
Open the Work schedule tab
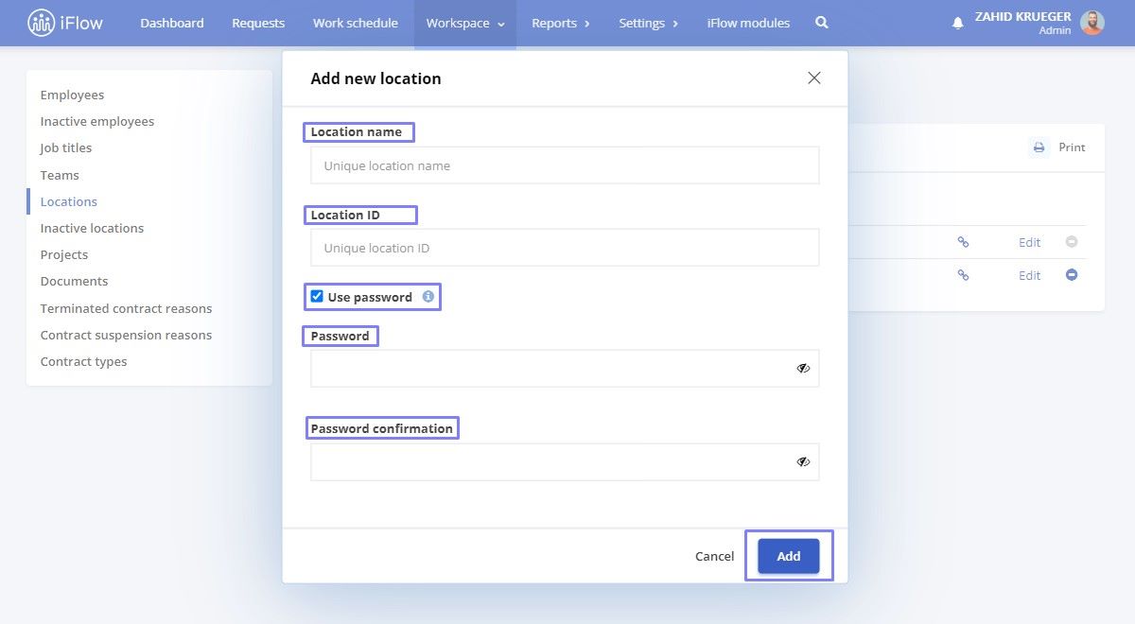pyautogui.click(x=356, y=23)
